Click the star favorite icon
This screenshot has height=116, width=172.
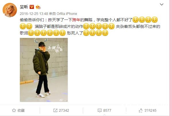14,110
